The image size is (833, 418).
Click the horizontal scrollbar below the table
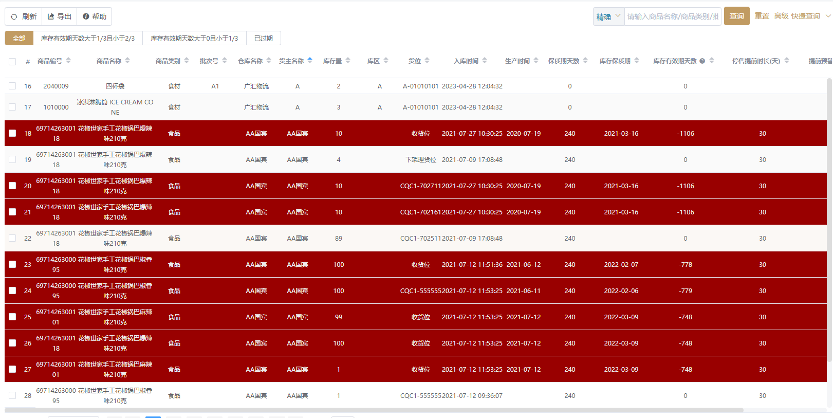(374, 410)
